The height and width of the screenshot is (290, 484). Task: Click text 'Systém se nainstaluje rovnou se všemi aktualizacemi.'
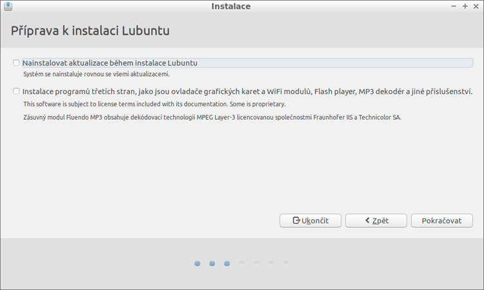point(96,74)
